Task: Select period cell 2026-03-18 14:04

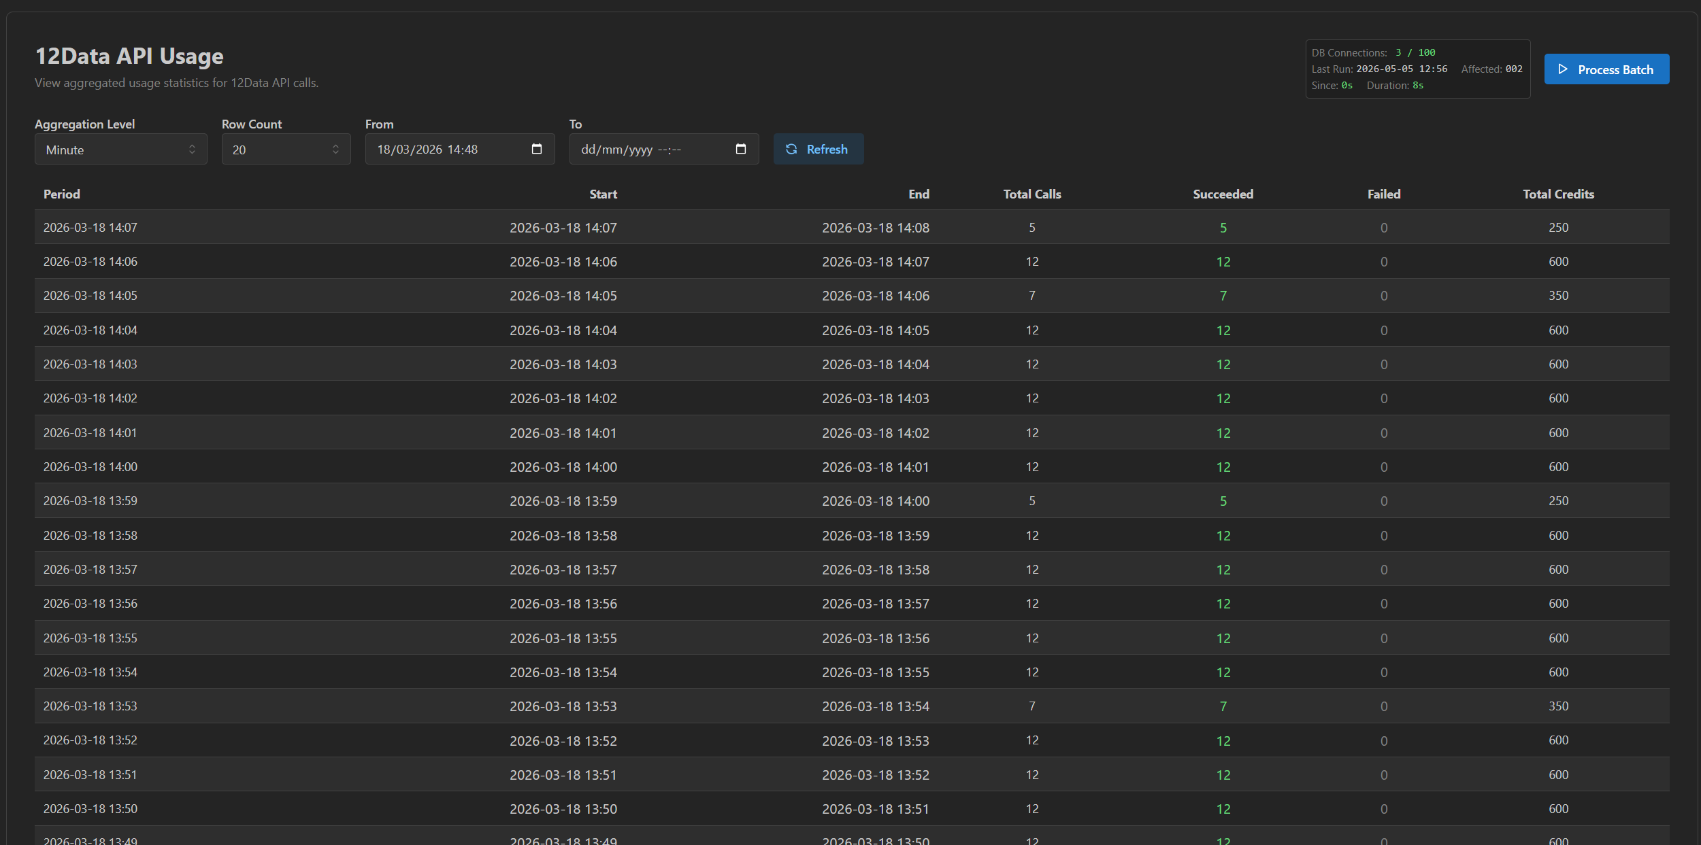Action: 90,330
